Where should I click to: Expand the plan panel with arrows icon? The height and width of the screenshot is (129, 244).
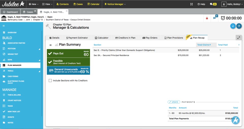coord(239,38)
